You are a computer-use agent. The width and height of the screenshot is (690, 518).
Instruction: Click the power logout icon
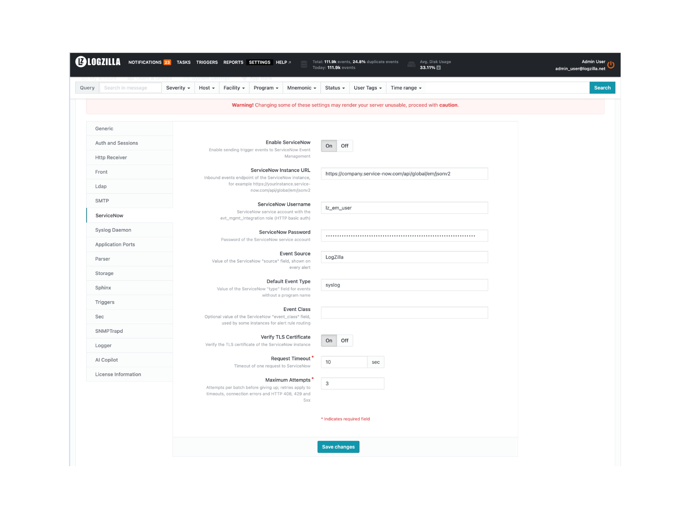(611, 65)
